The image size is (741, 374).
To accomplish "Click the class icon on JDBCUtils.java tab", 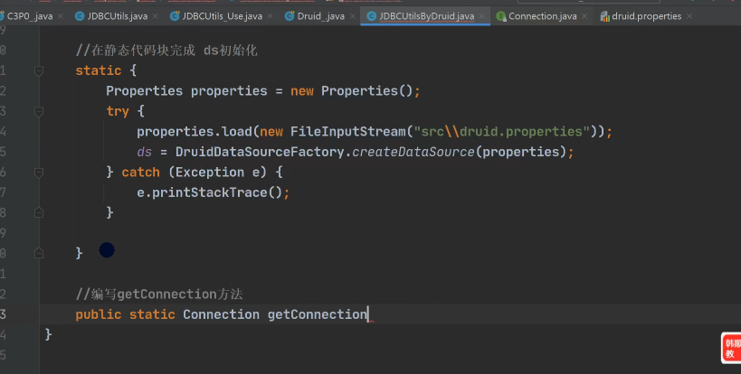I will coord(80,16).
